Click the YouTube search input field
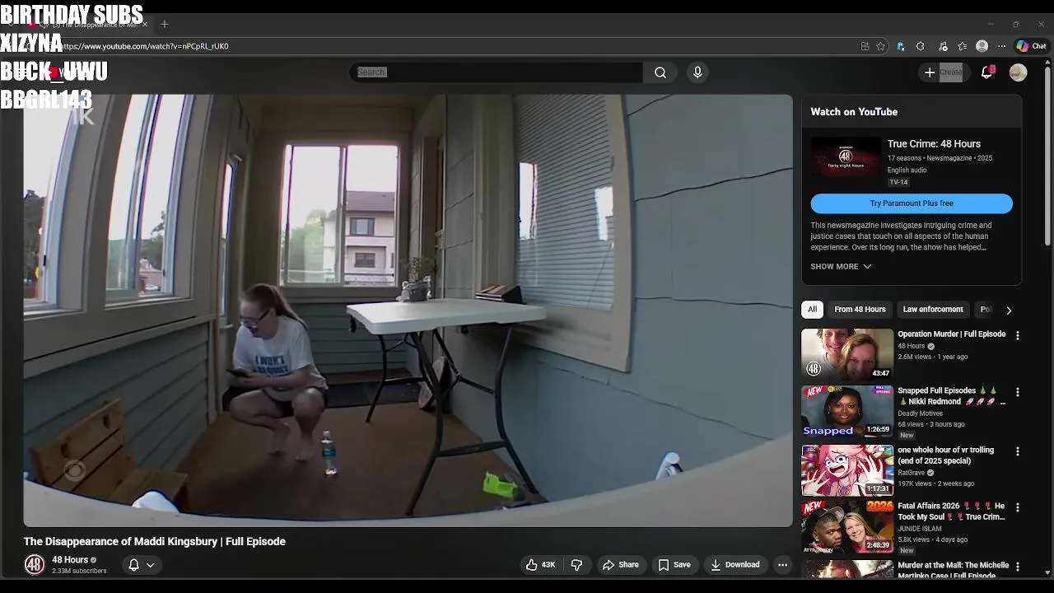This screenshot has width=1054, height=593. coord(497,72)
